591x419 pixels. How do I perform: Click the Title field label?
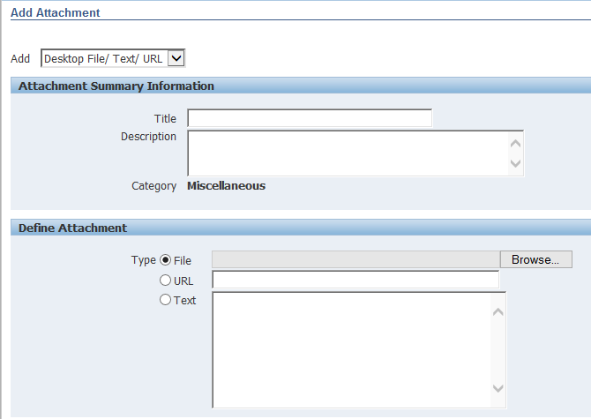pos(165,118)
